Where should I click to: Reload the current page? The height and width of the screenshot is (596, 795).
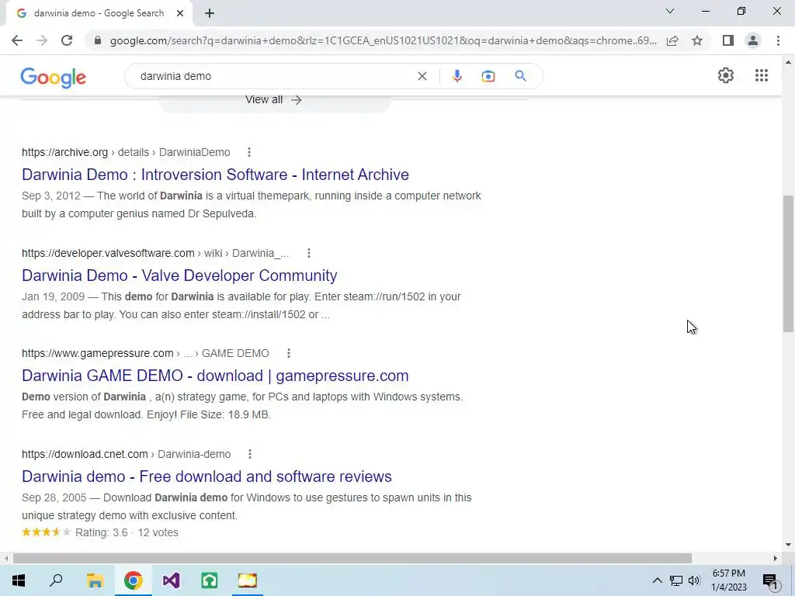[x=67, y=40]
